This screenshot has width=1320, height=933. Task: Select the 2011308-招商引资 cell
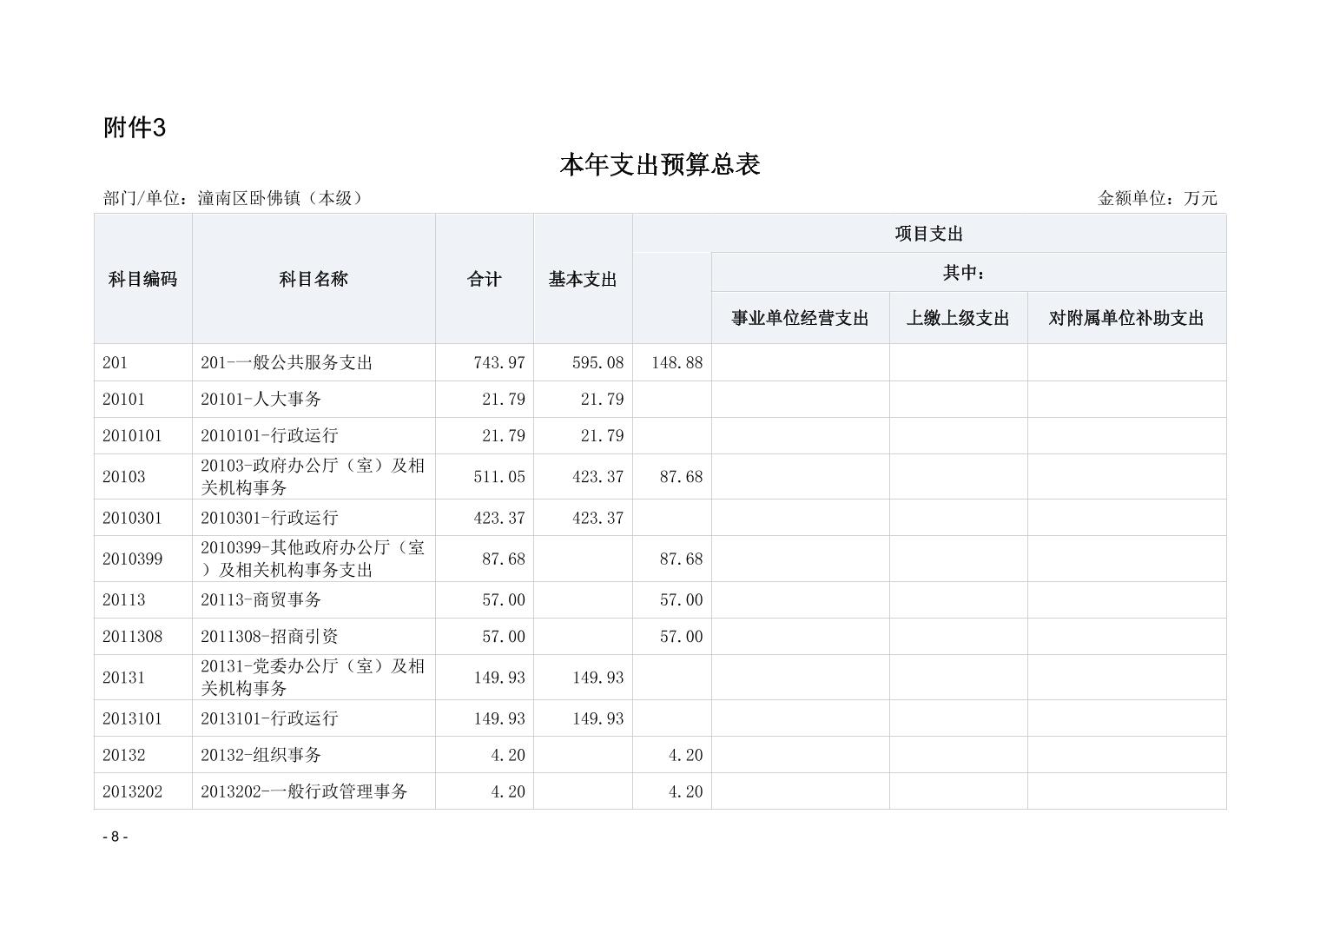(313, 636)
